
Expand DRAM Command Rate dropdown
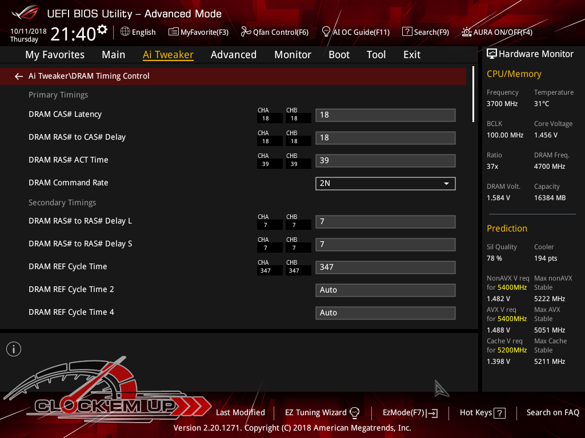[x=385, y=183]
